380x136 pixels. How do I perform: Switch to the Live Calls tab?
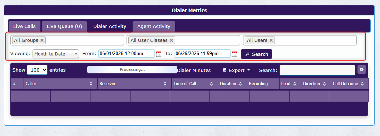24,26
